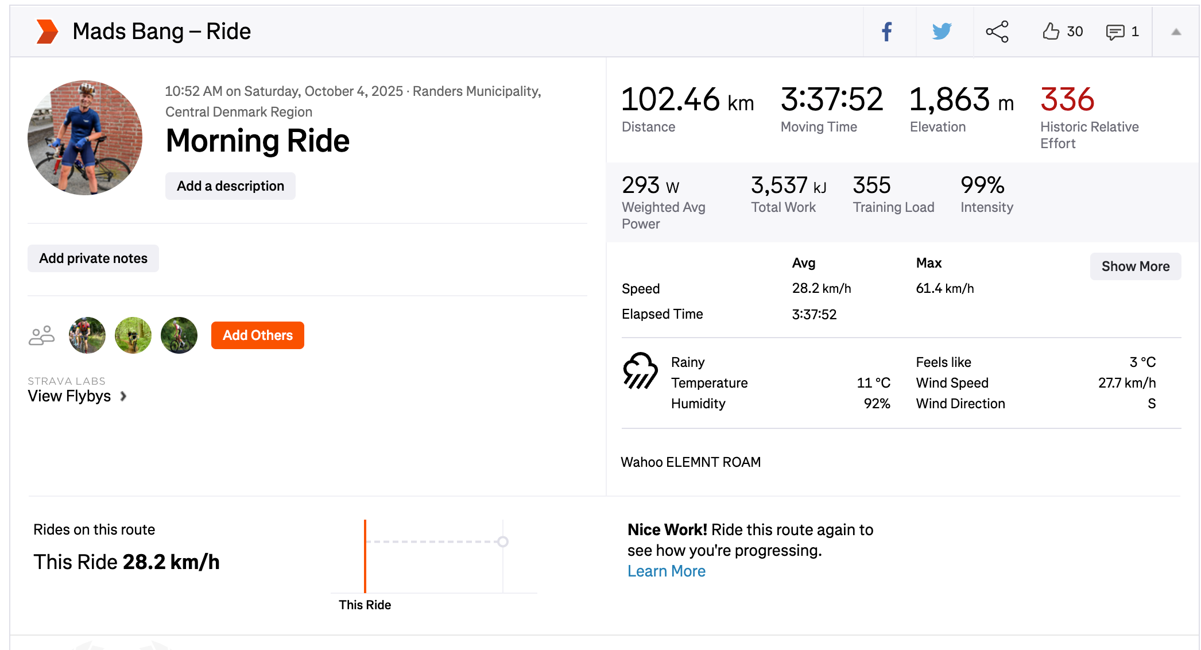
Task: Click Add private notes button
Action: tap(93, 258)
